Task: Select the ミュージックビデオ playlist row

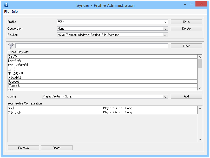Action: click(103, 65)
